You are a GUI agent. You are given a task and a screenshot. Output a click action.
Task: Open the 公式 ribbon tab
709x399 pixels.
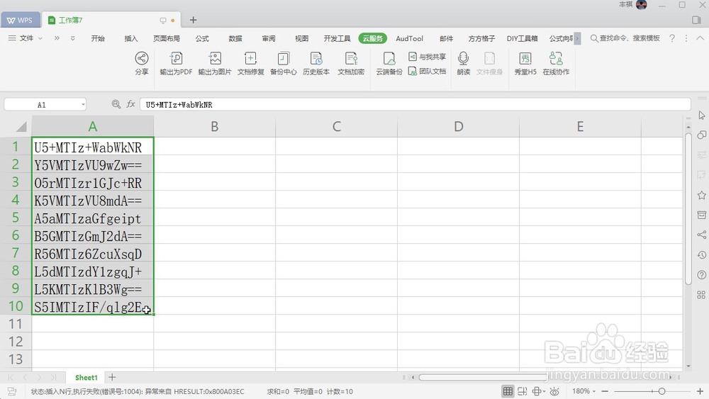(202, 38)
